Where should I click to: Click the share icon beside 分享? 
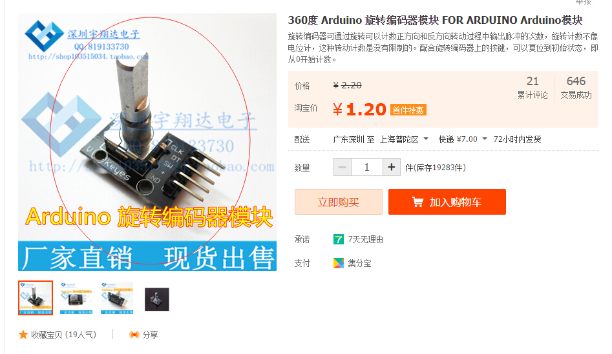[x=134, y=335]
